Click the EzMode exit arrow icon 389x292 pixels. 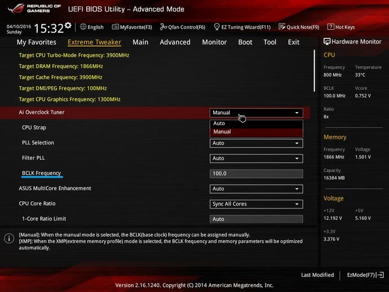[381, 275]
